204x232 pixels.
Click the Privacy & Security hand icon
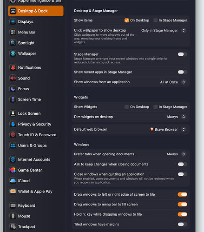pyautogui.click(x=13, y=124)
